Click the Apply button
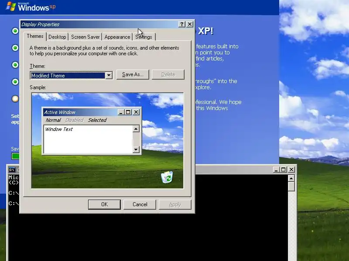The image size is (349, 261). pyautogui.click(x=175, y=204)
